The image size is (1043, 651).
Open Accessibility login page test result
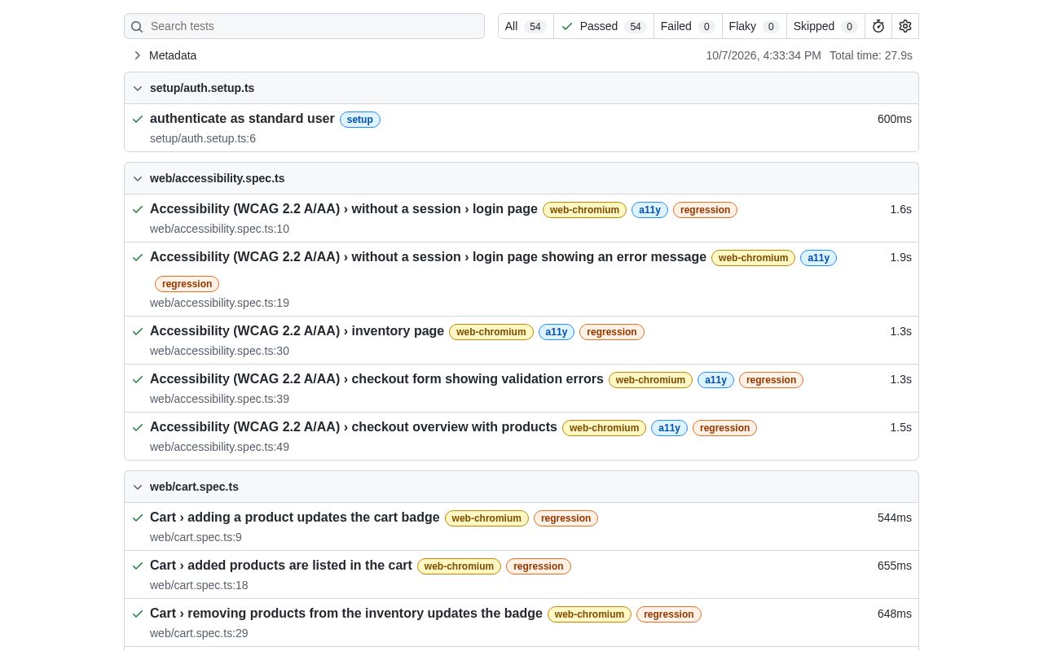click(344, 209)
